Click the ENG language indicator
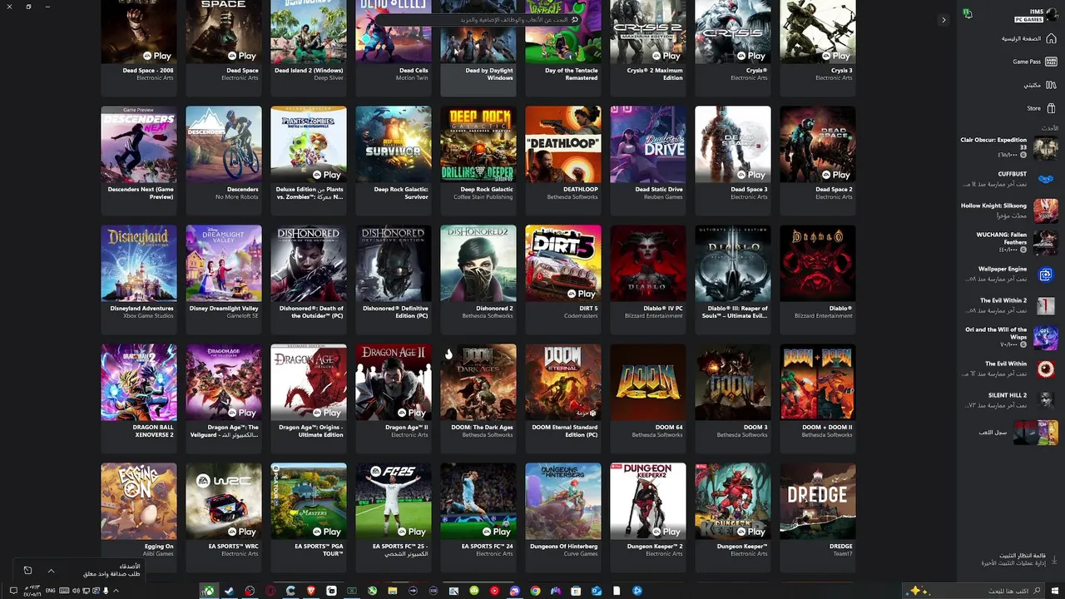Viewport: 1065px width, 599px height. coord(50,591)
